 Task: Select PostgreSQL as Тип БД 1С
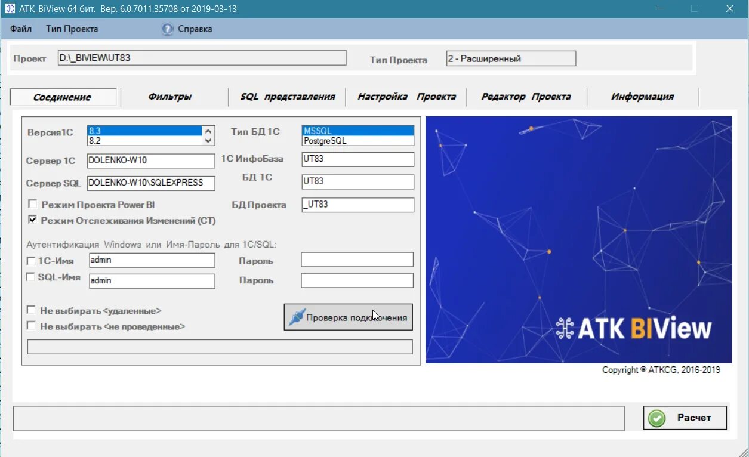[x=357, y=141]
